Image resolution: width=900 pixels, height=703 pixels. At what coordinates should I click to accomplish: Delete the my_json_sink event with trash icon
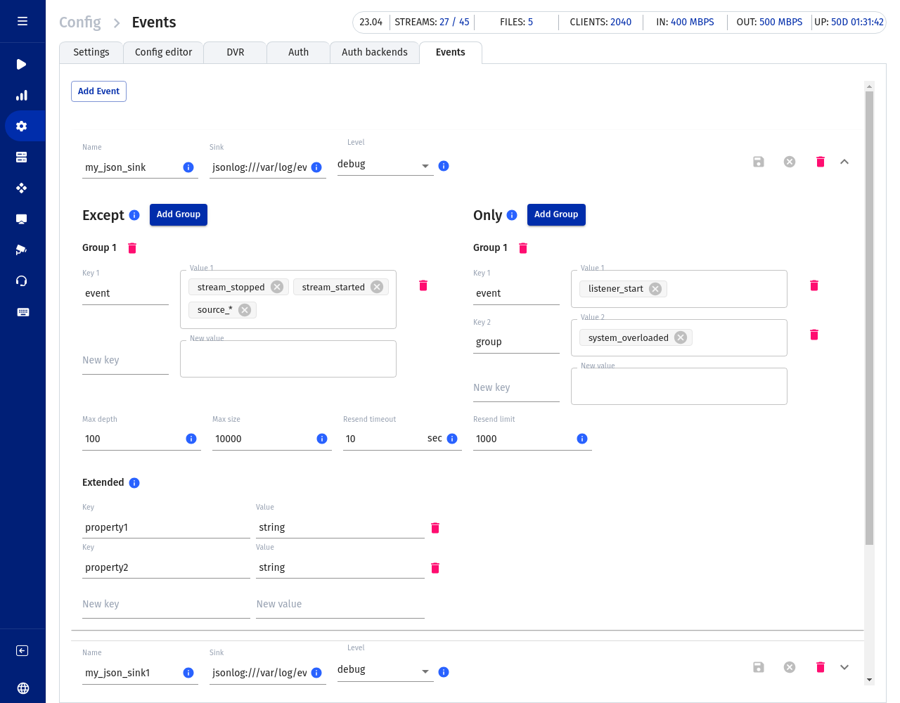click(x=820, y=162)
